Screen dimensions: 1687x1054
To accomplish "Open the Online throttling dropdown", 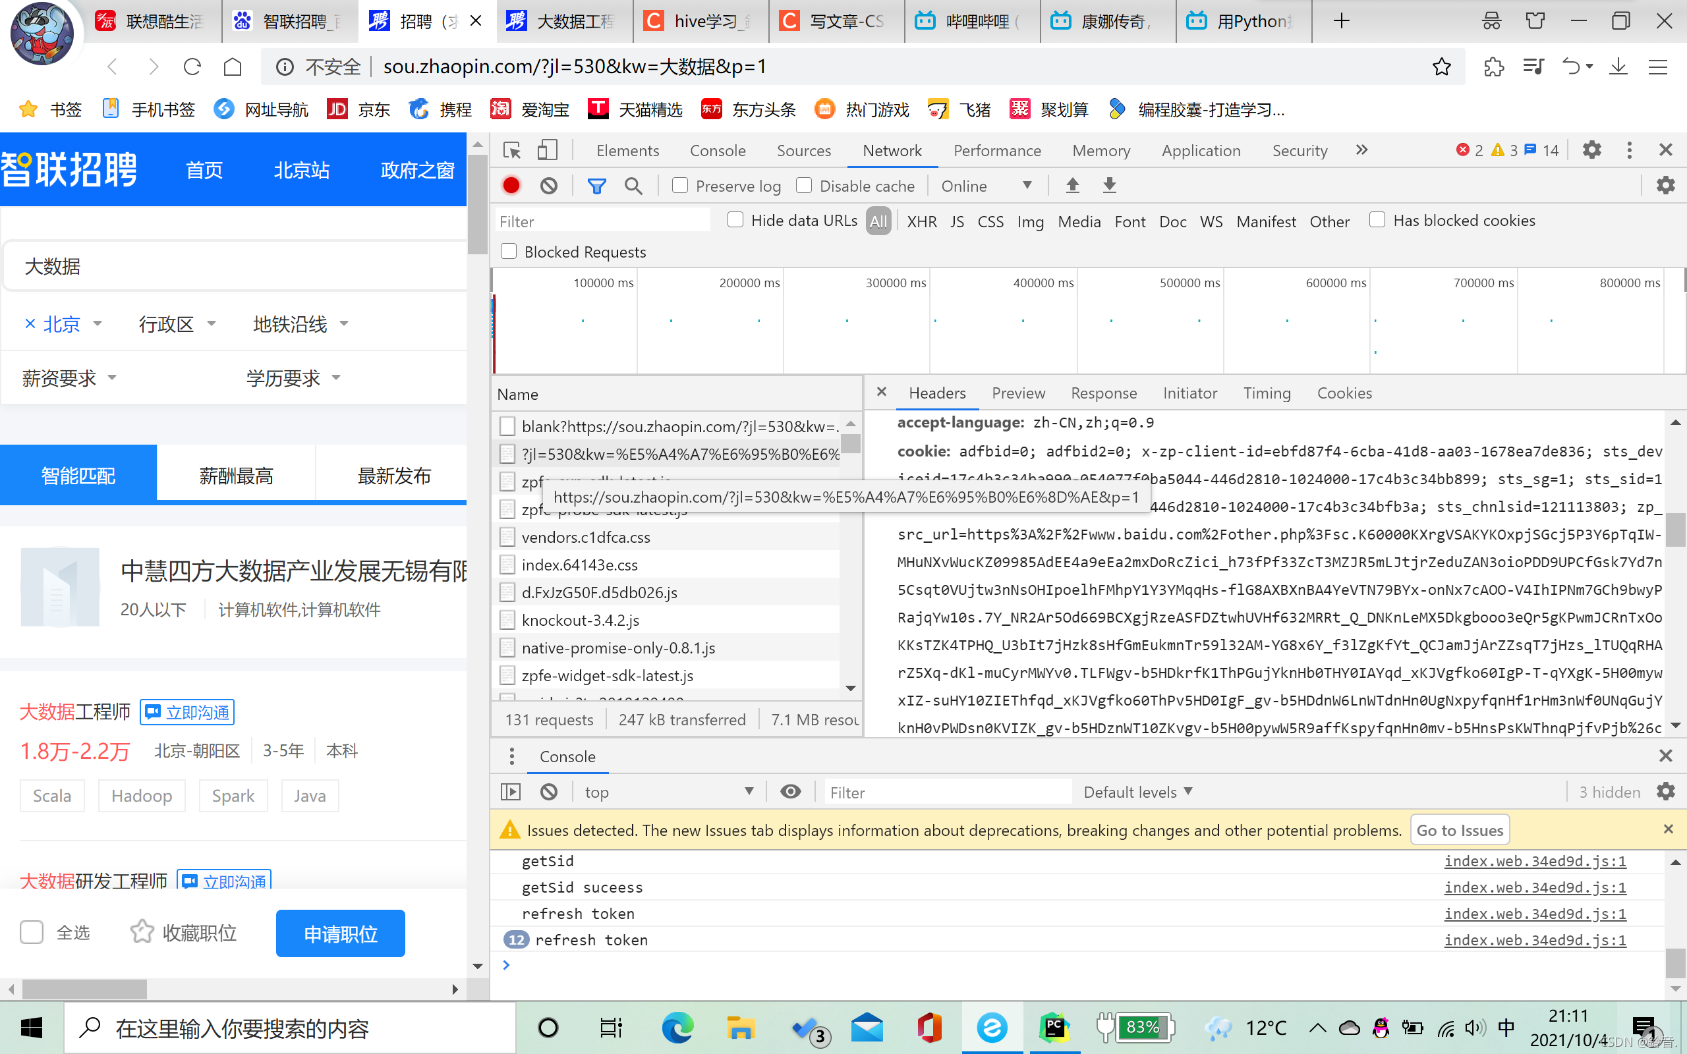I will click(985, 185).
